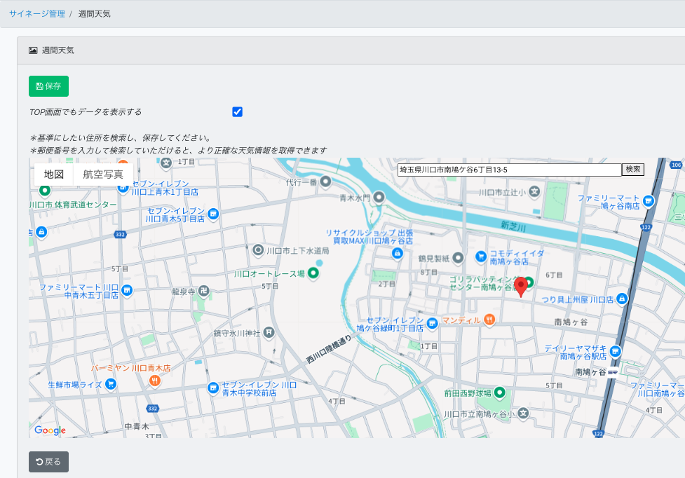Click the 検索 search button
685x478 pixels.
[x=633, y=170]
